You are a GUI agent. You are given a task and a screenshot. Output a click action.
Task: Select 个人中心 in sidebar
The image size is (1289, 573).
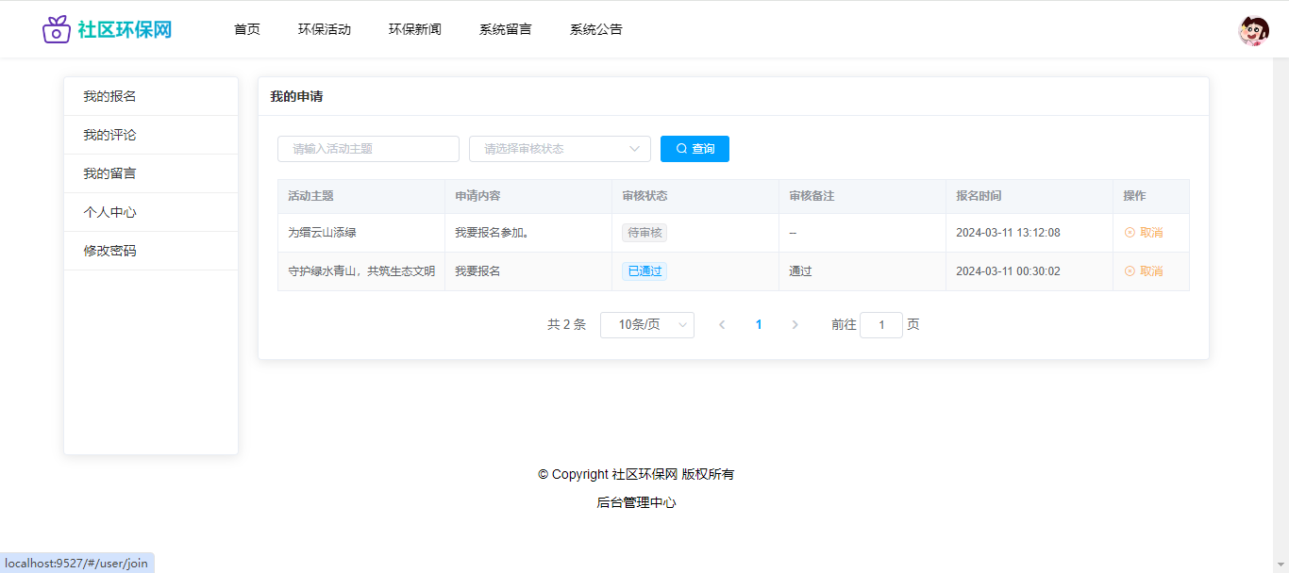tap(109, 212)
